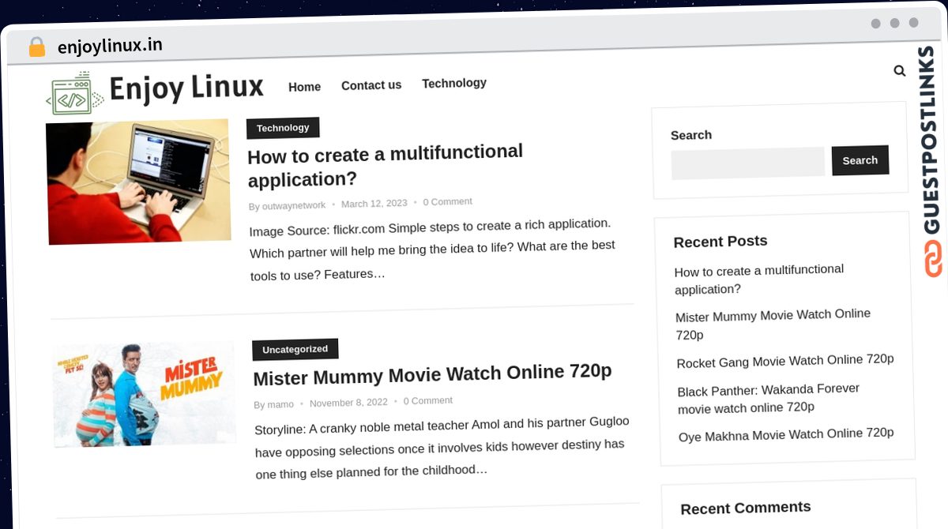Image resolution: width=948 pixels, height=529 pixels.
Task: Click the 'Search' label above the search field
Action: tap(691, 135)
